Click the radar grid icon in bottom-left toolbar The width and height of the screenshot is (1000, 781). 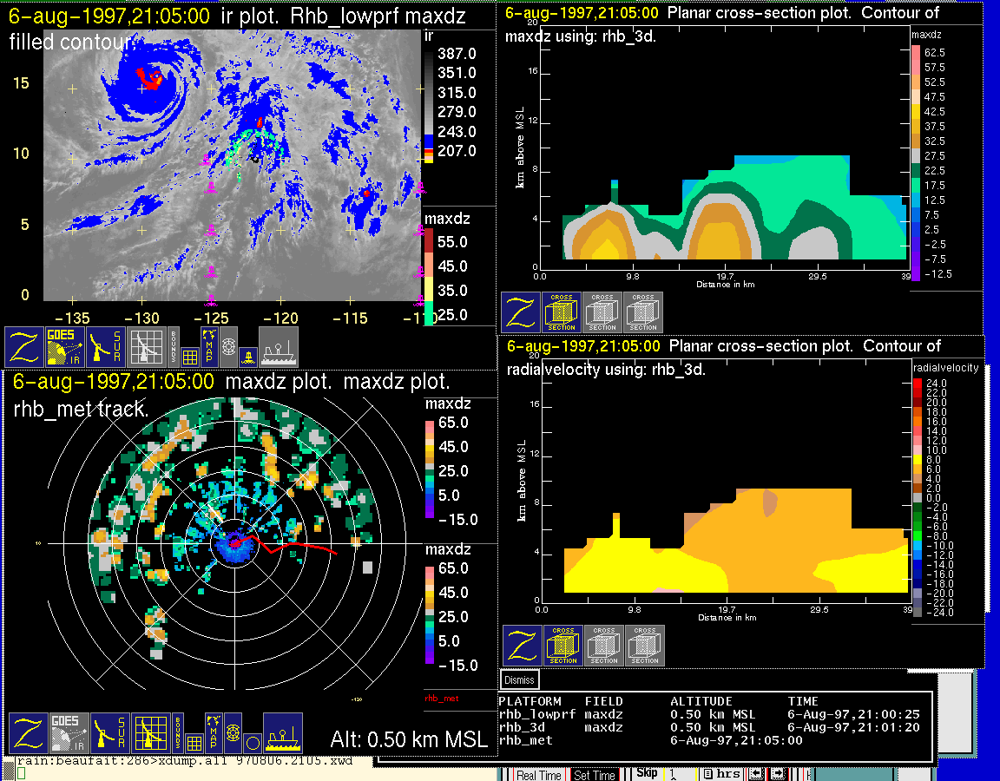pyautogui.click(x=148, y=733)
